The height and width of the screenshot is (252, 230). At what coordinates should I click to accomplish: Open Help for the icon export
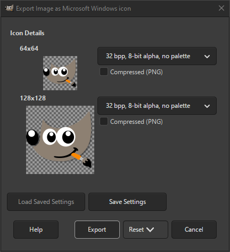pyautogui.click(x=36, y=230)
